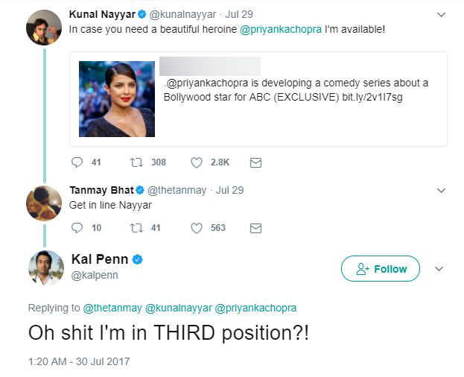
Task: Send Kunal Nayyar's tweet via direct message
Action: 255,162
